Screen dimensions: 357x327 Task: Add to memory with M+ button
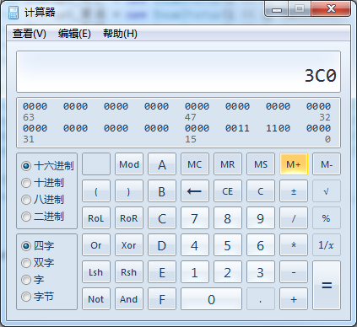coord(294,164)
